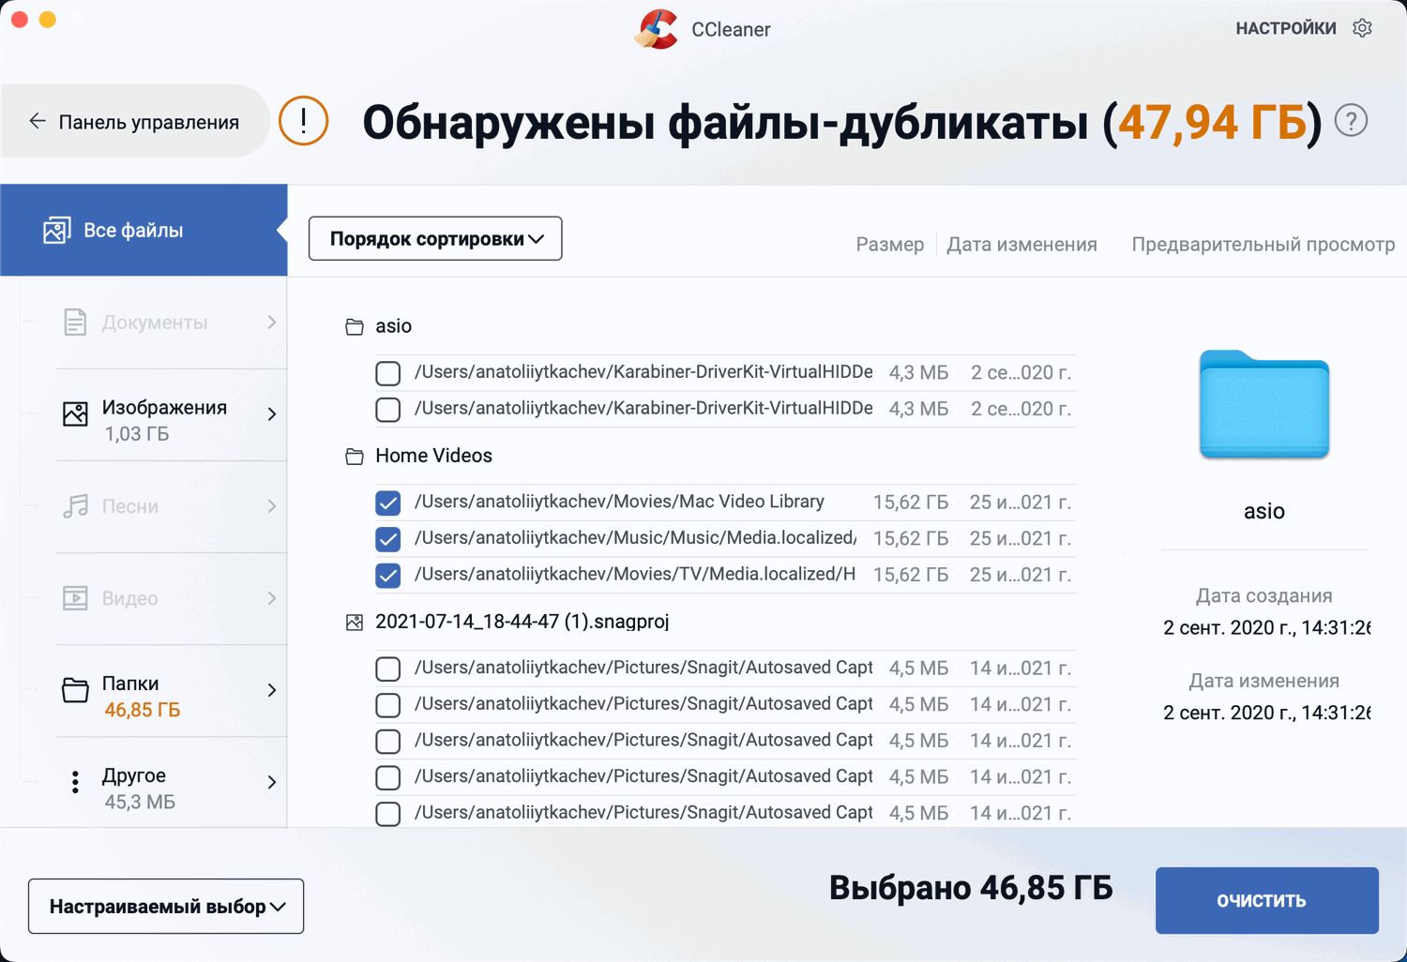Expand the Папки category chevron
The height and width of the screenshot is (962, 1407).
(x=272, y=690)
